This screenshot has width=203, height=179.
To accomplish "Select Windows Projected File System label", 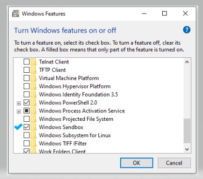I will 76,119.
